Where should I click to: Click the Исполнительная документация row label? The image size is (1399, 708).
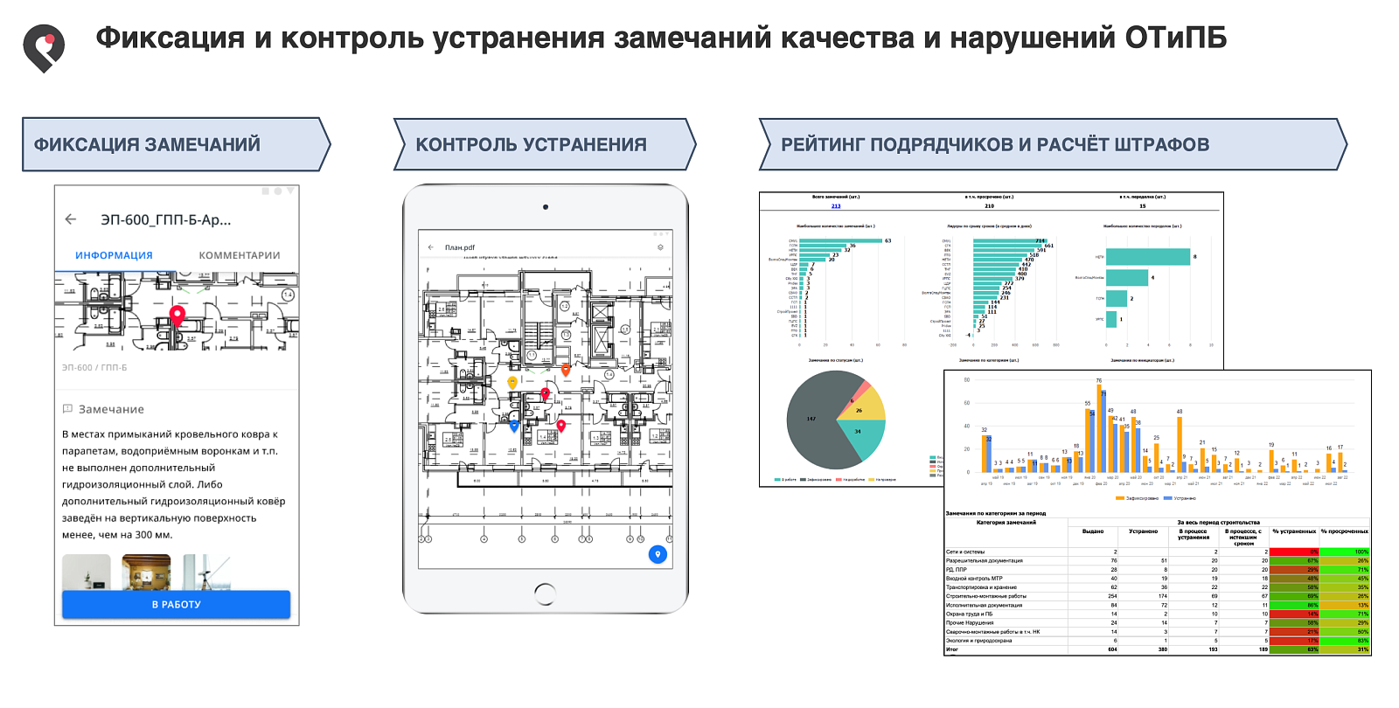(x=985, y=605)
